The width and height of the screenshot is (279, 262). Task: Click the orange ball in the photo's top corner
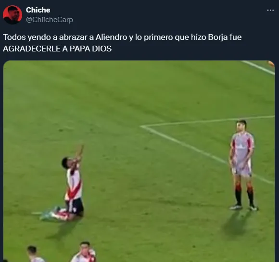(271, 63)
